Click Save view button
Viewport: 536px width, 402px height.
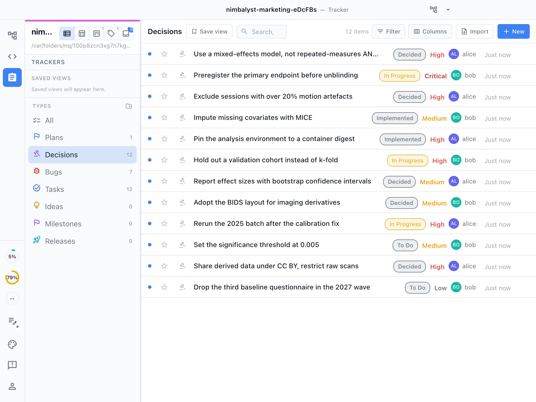click(209, 31)
